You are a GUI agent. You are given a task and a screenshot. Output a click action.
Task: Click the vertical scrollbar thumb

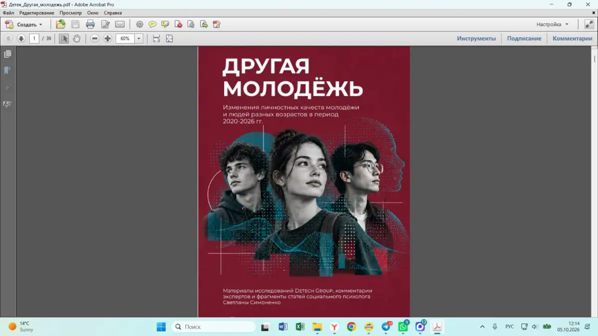tap(595, 59)
